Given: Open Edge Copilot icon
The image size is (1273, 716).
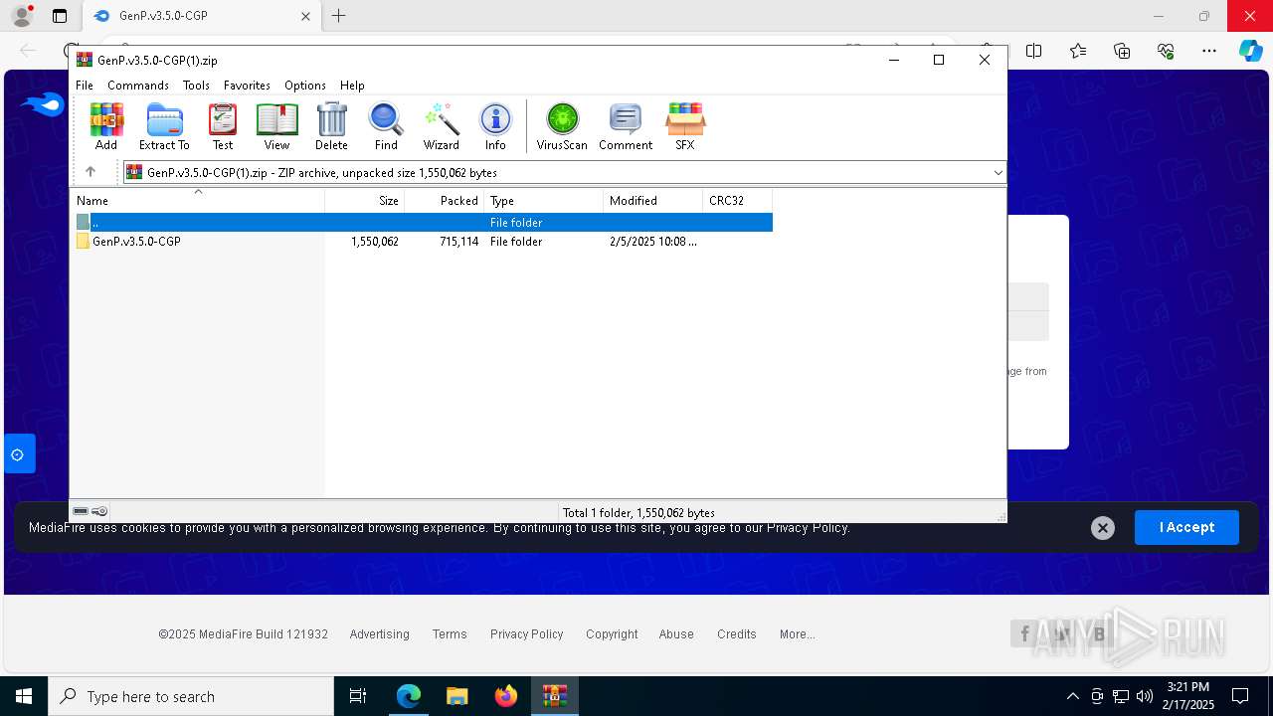Looking at the screenshot, I should click(1250, 51).
